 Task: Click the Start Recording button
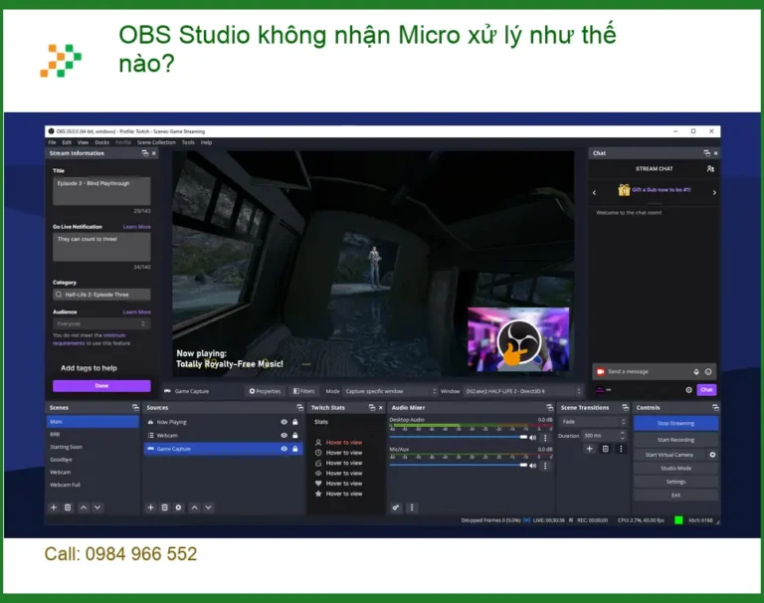pos(675,440)
